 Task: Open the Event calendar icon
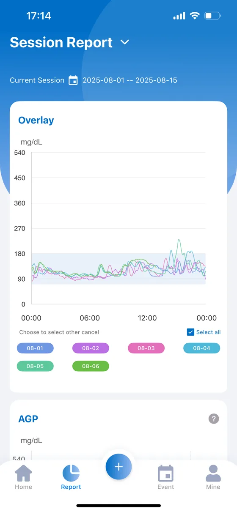point(165,474)
